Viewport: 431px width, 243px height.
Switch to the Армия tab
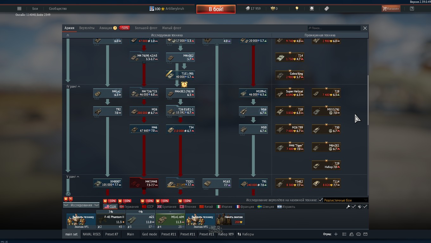(x=69, y=28)
